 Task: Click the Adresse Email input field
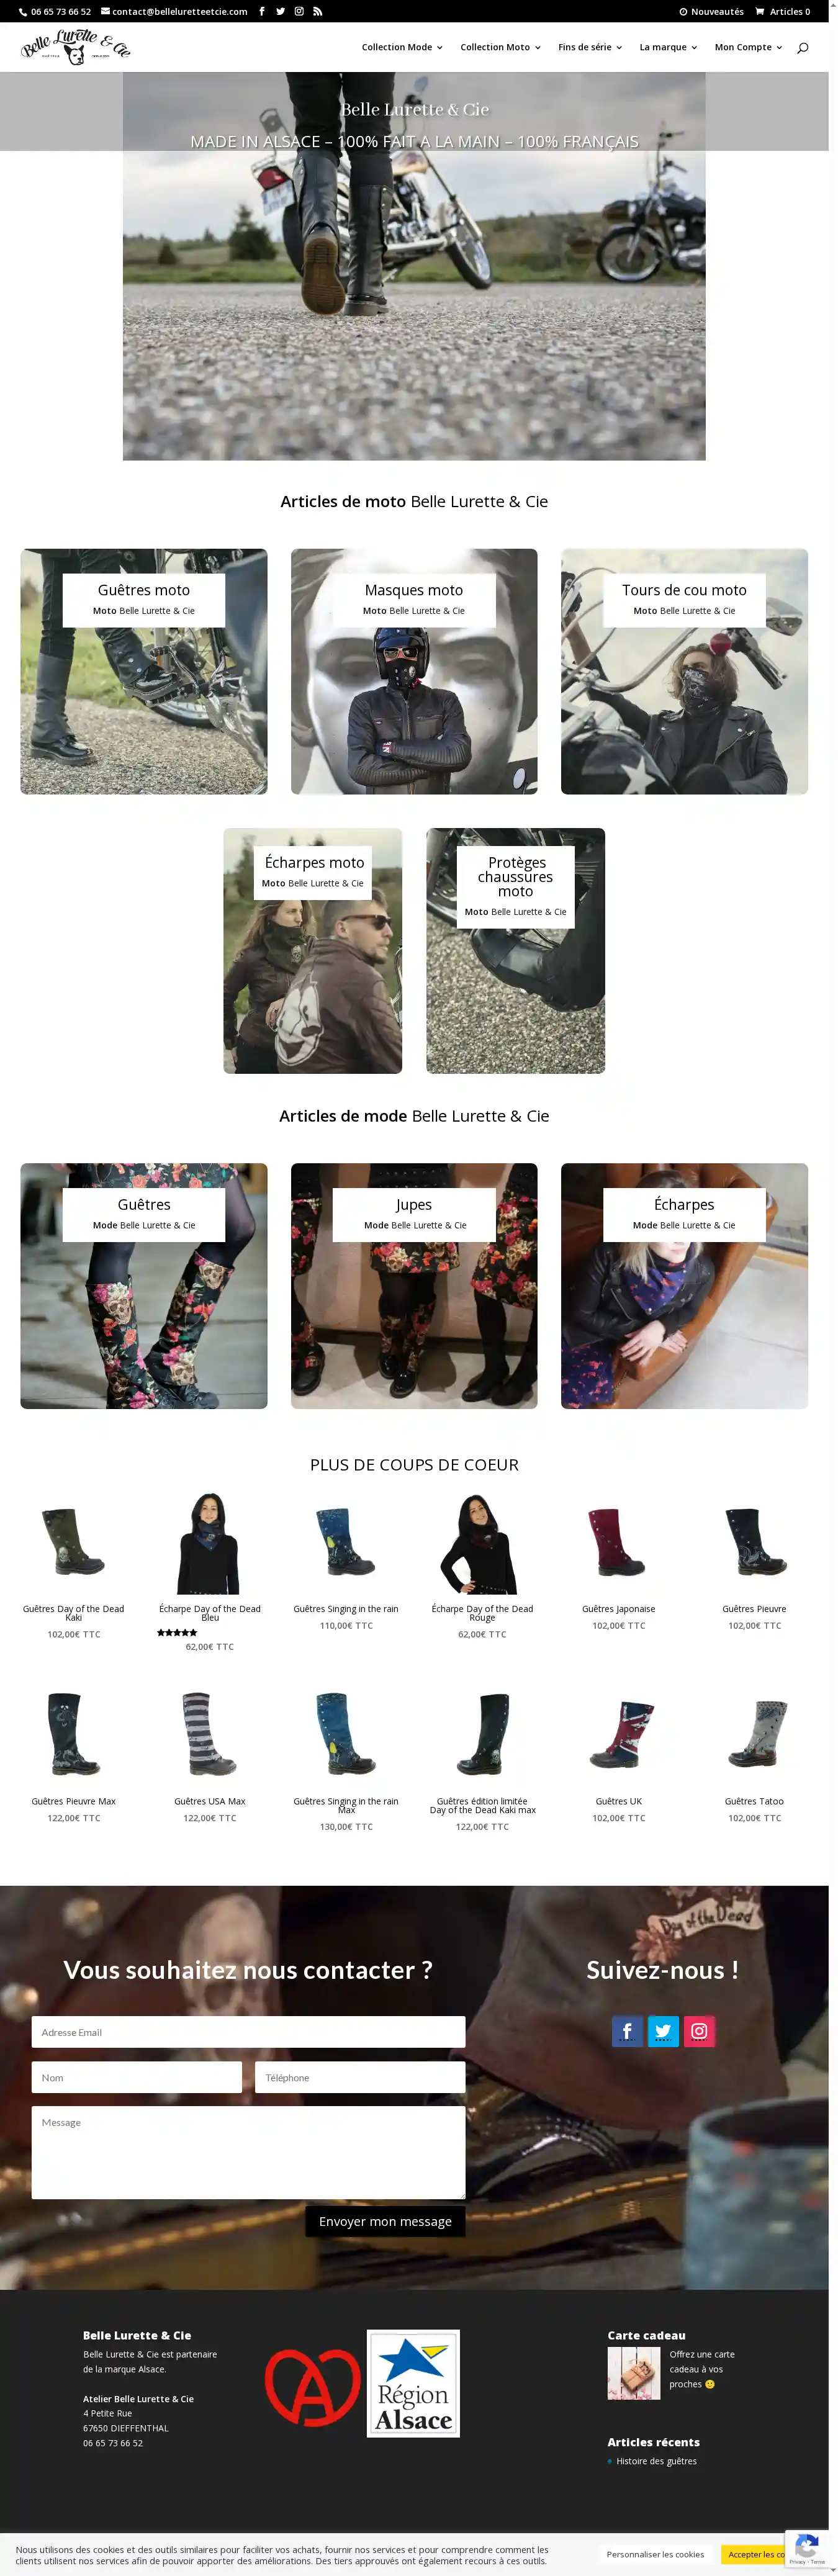248,2032
